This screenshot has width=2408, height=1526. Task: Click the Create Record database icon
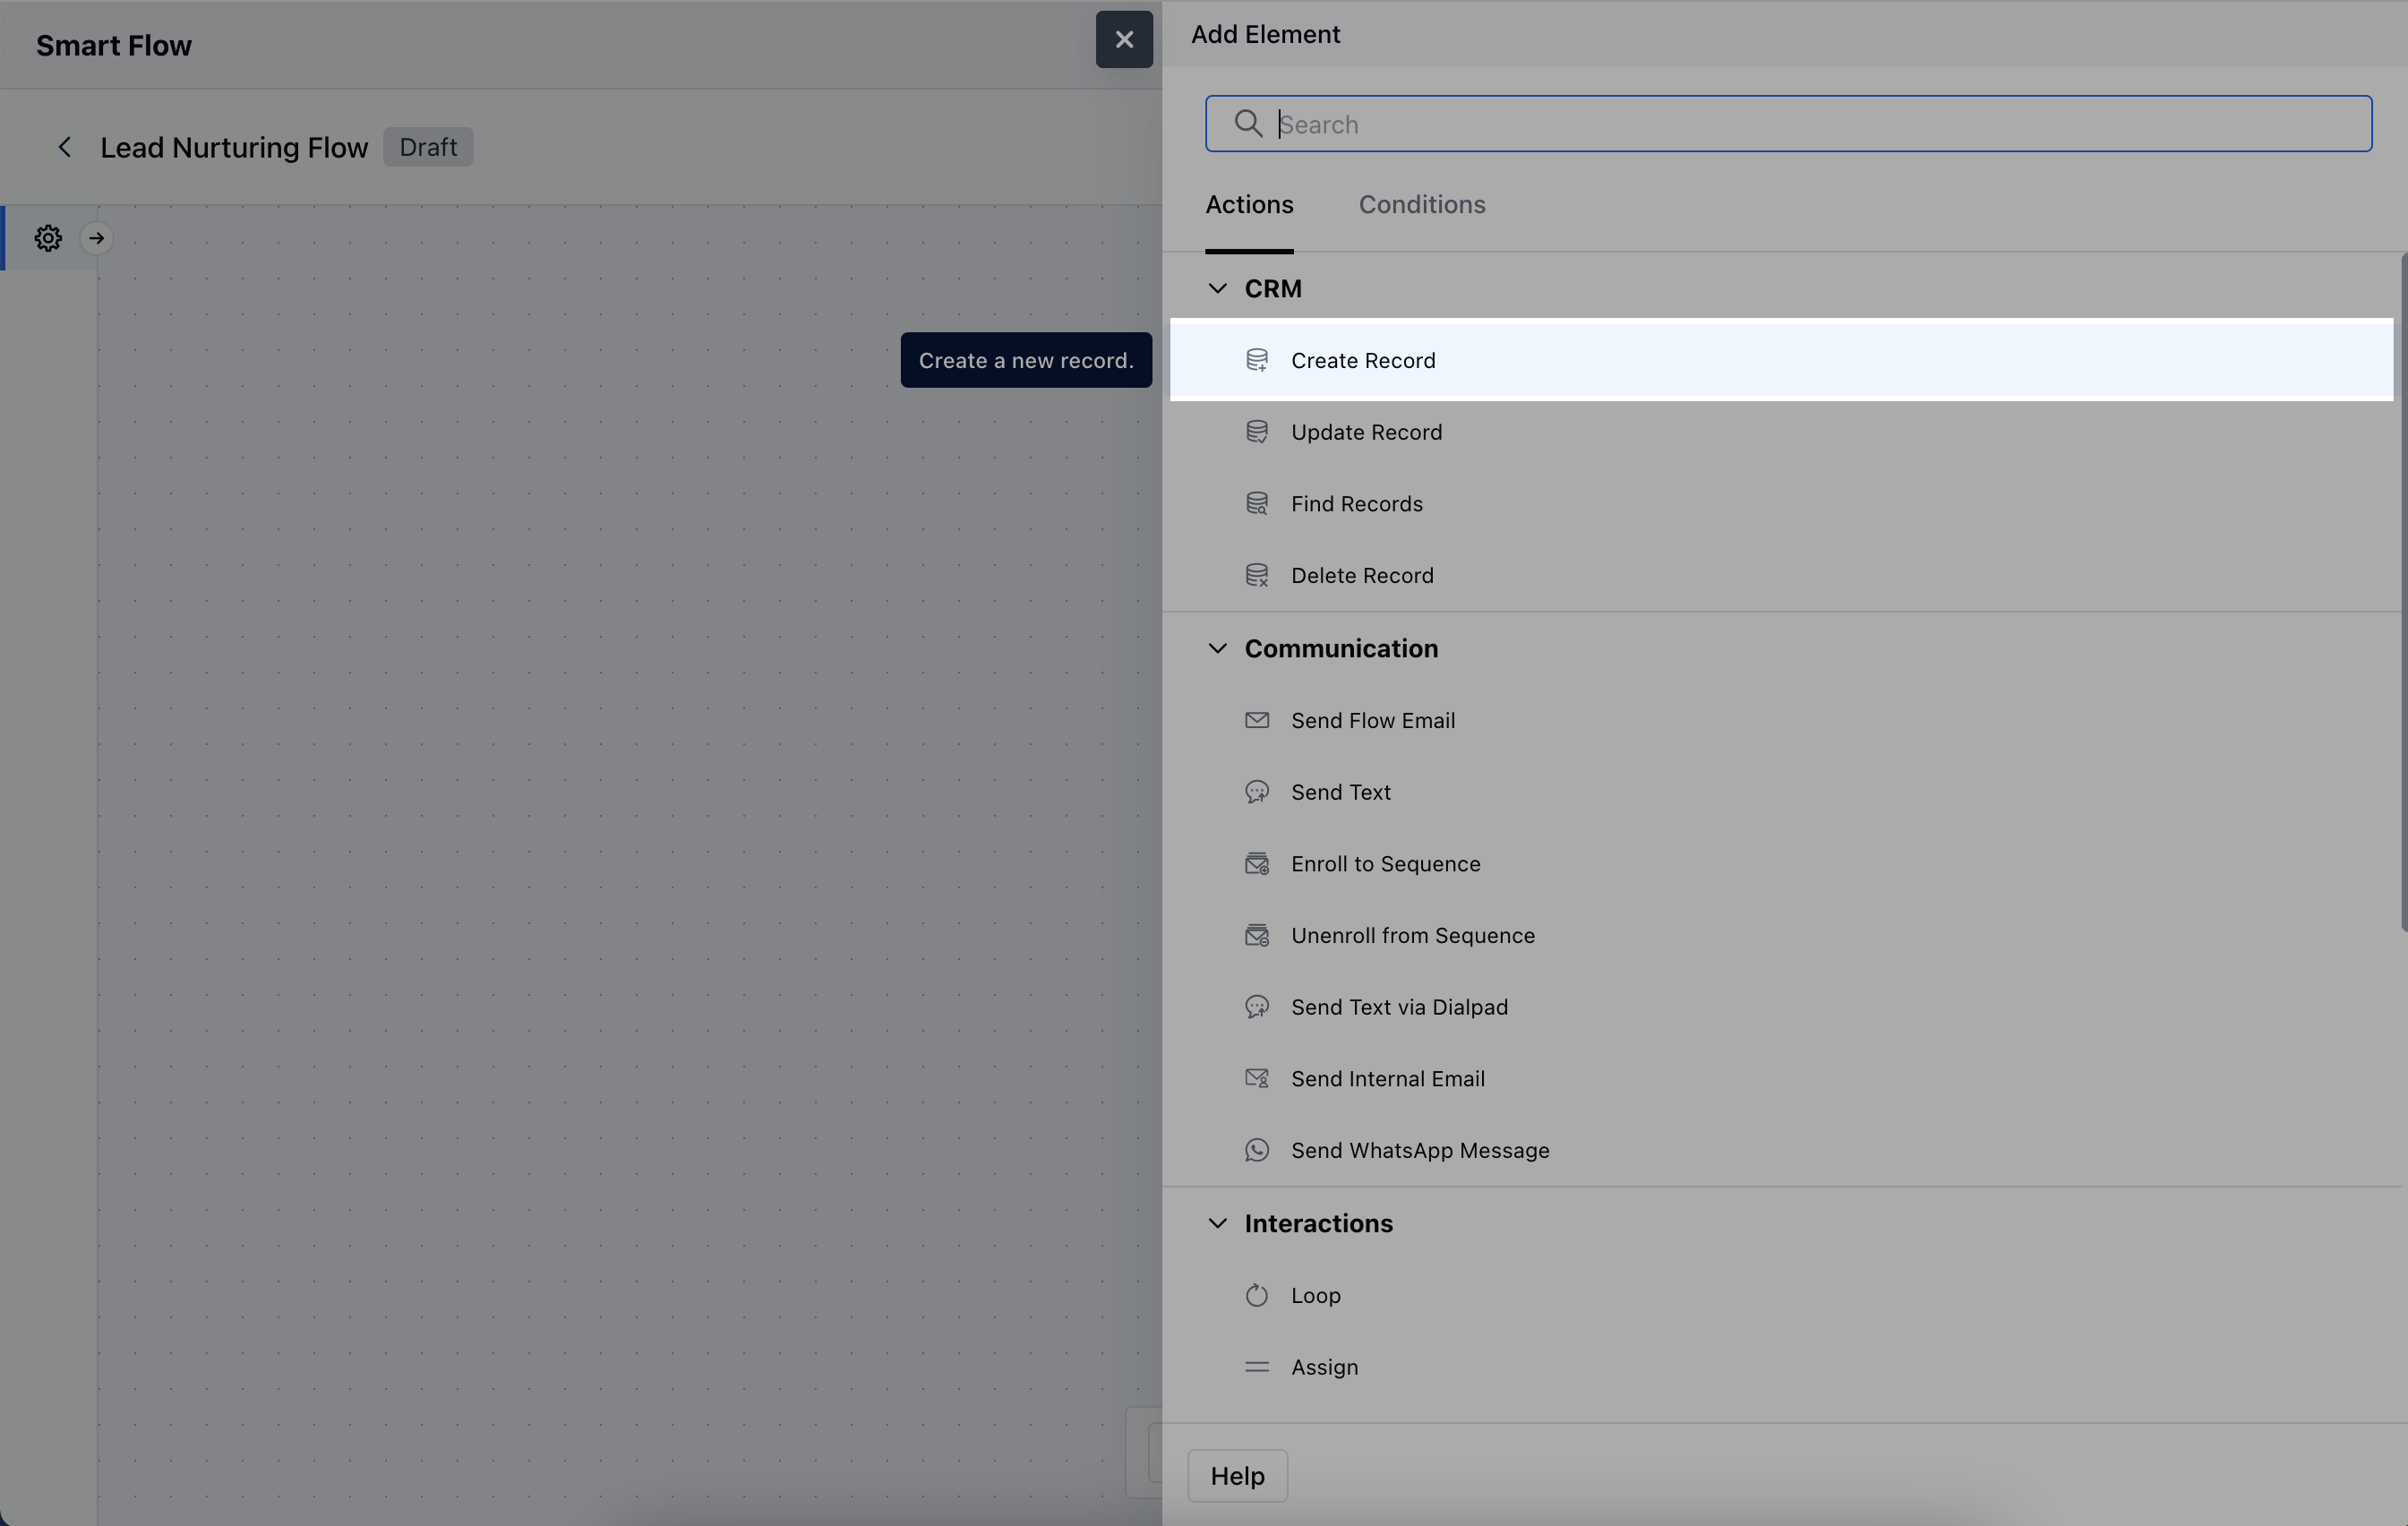coord(1257,360)
